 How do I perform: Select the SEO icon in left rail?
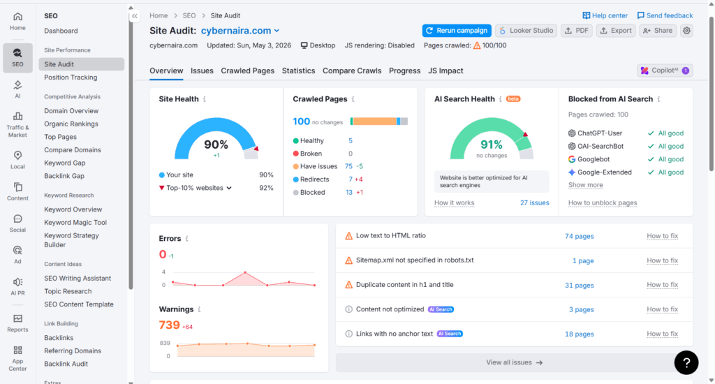pyautogui.click(x=17, y=57)
